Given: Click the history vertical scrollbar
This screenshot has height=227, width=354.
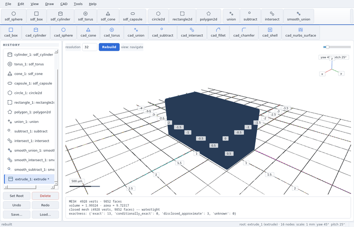Looking at the screenshot, I should (x=56, y=117).
